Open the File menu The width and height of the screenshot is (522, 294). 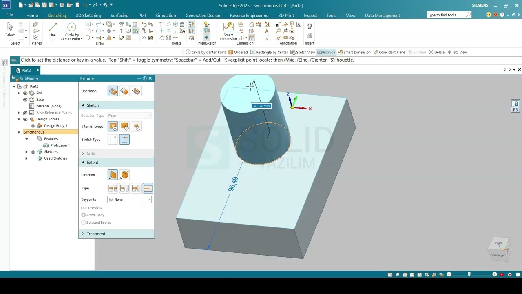(x=9, y=15)
